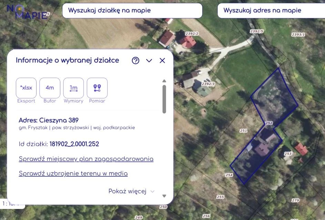The width and height of the screenshot is (325, 220).
Task: Select parcel 251 on the map
Action: [243, 131]
